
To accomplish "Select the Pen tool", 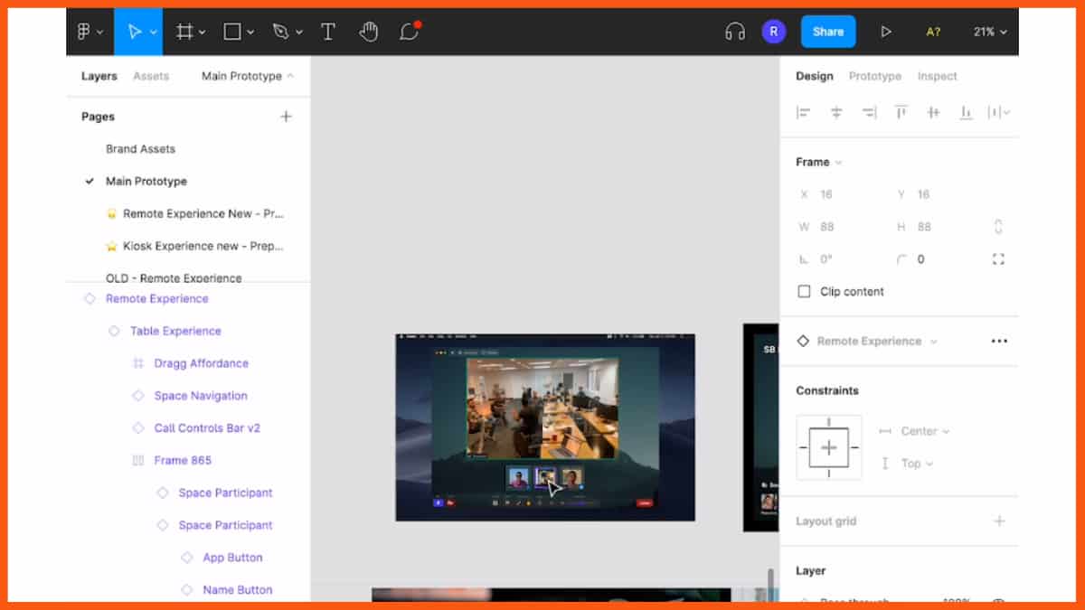I will 281,31.
